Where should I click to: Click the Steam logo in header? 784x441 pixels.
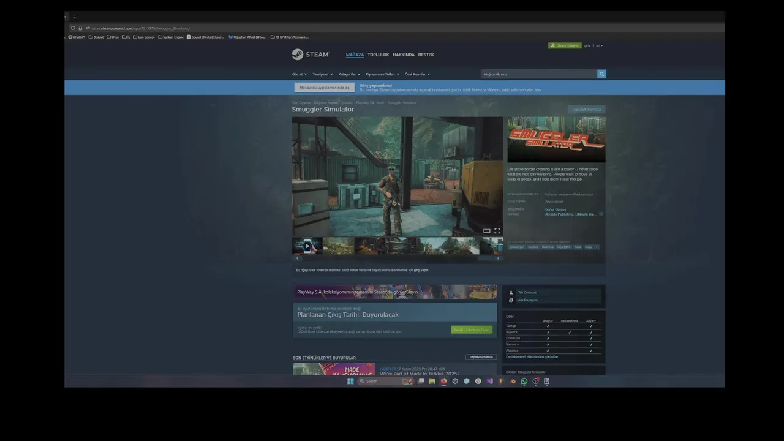[311, 55]
